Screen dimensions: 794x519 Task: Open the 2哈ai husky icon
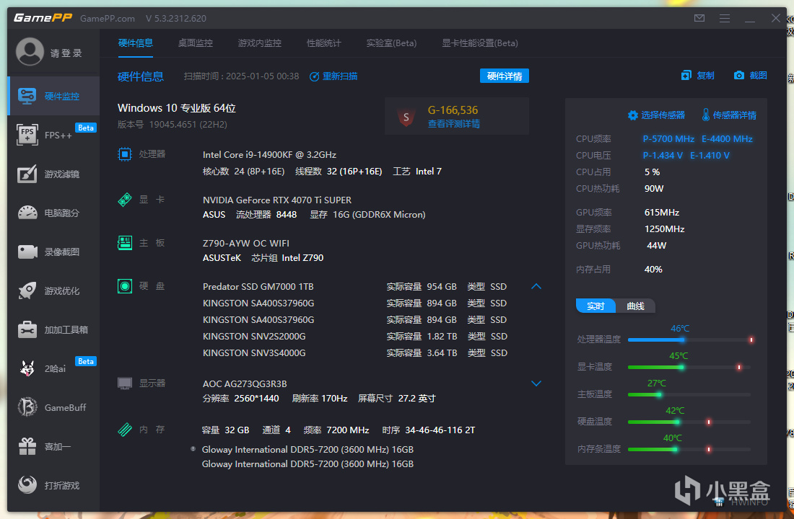tap(27, 368)
